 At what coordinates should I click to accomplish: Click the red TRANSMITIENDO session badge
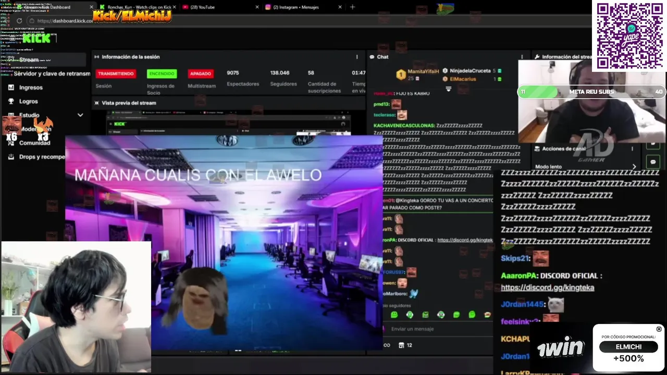[116, 73]
